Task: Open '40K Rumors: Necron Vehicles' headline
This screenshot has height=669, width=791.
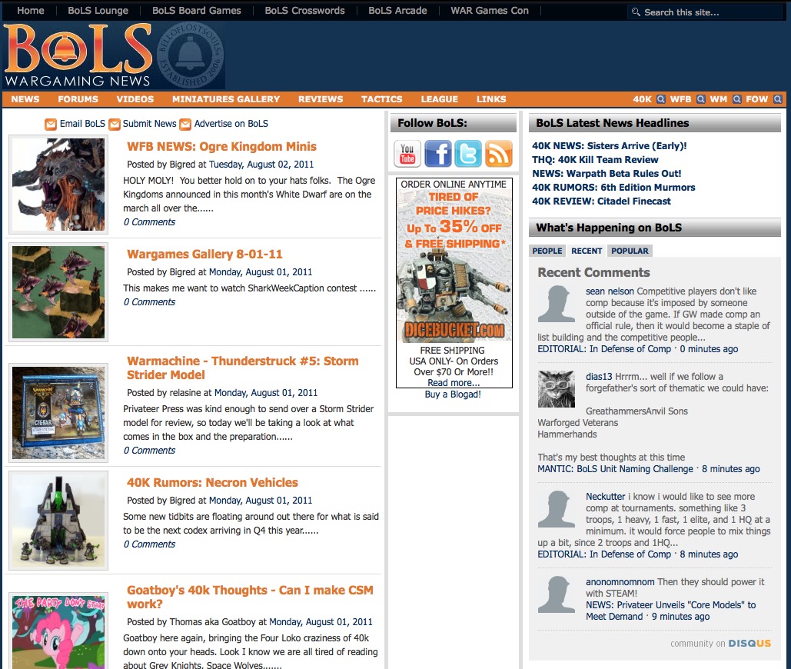Action: [x=212, y=483]
